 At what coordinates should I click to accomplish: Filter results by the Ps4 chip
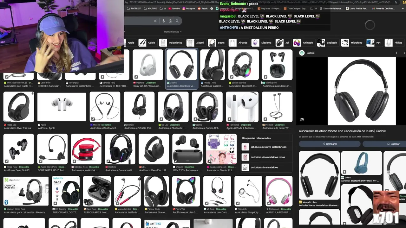374,43
